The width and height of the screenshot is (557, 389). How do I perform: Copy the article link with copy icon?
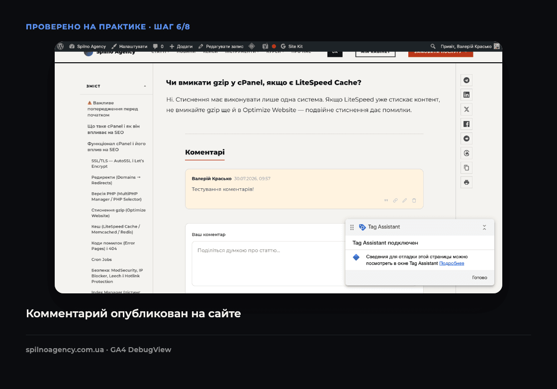click(466, 168)
